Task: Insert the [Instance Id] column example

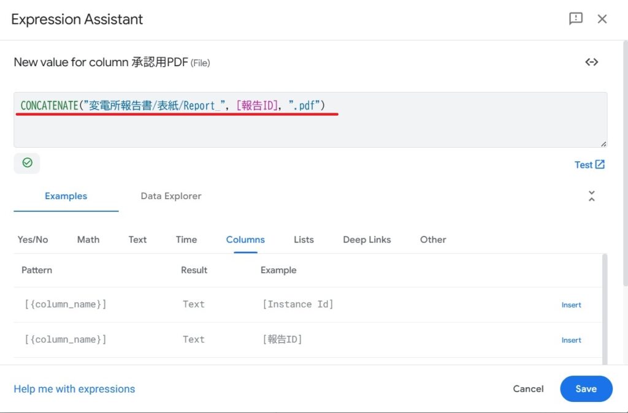Action: coord(571,305)
